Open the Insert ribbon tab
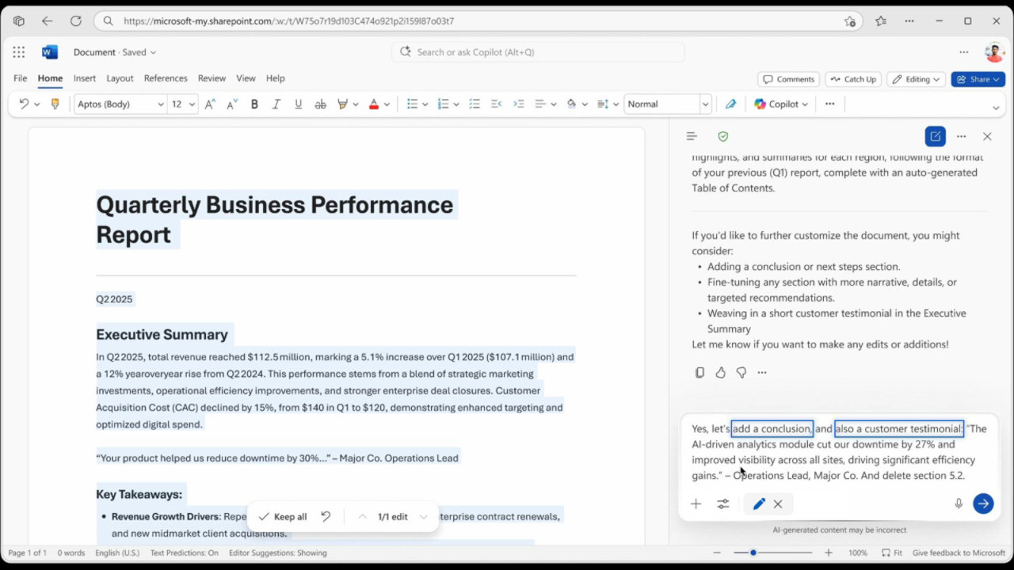Viewport: 1014px width, 570px height. 85,78
